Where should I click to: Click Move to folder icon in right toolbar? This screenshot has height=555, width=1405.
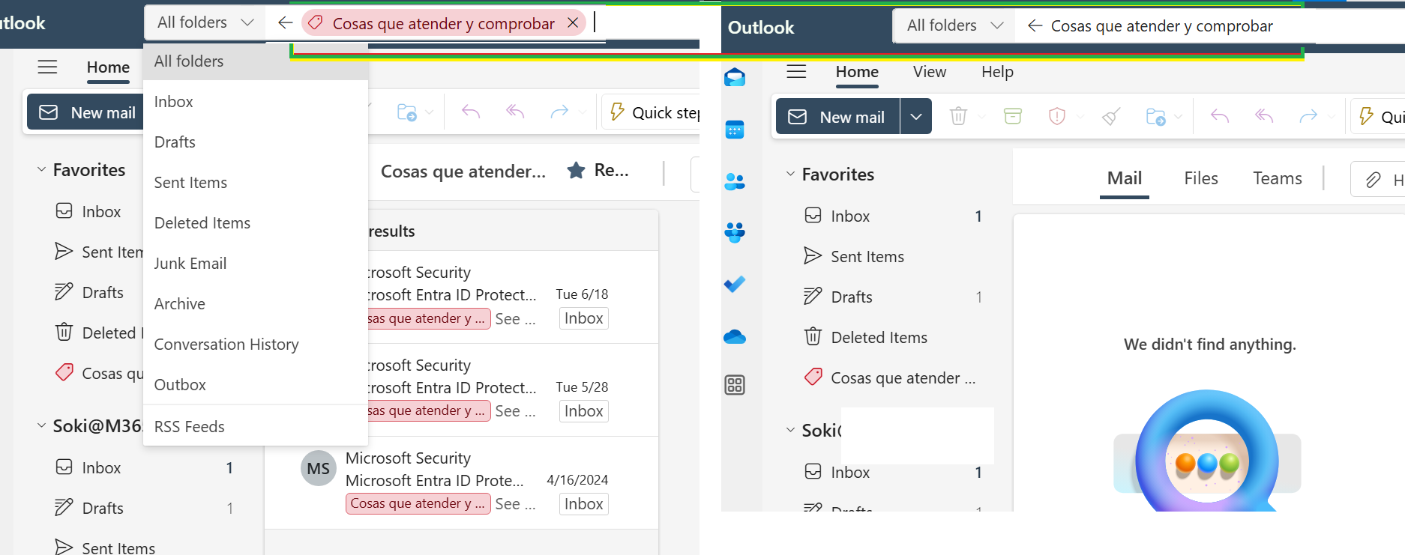[1155, 117]
